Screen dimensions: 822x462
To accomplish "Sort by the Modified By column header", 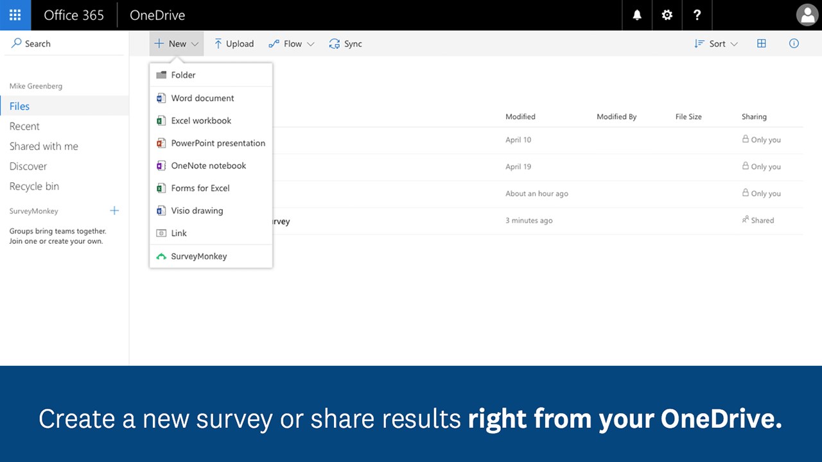I will (616, 117).
